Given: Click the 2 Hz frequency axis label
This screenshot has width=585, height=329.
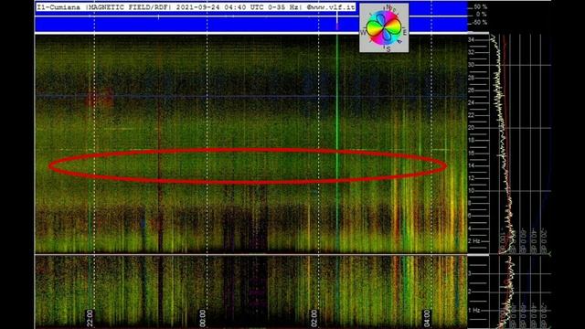Looking at the screenshot, I should click(x=473, y=241).
